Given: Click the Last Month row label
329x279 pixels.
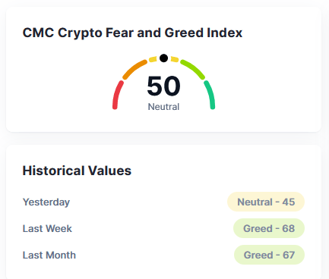Looking at the screenshot, I should point(49,255).
